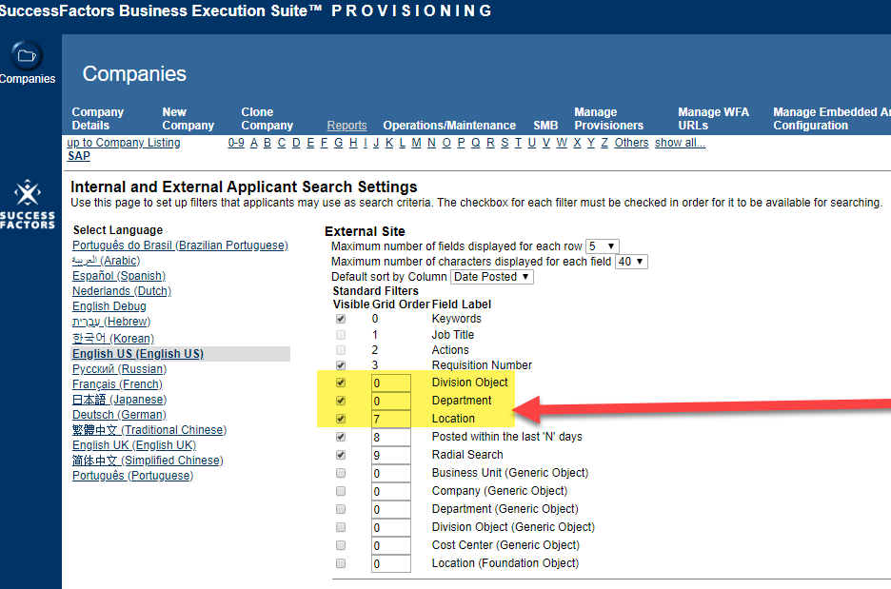This screenshot has height=589, width=891.
Task: Click the 'up to Company Listing' link
Action: (124, 143)
